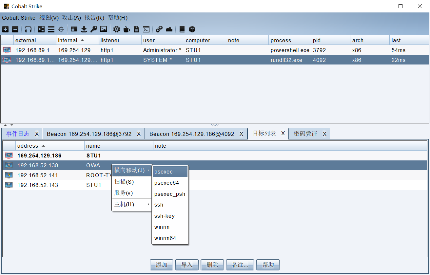Viewport: 430px width, 275px height.
Task: Open the Cobalt Strike menu
Action: pos(19,18)
